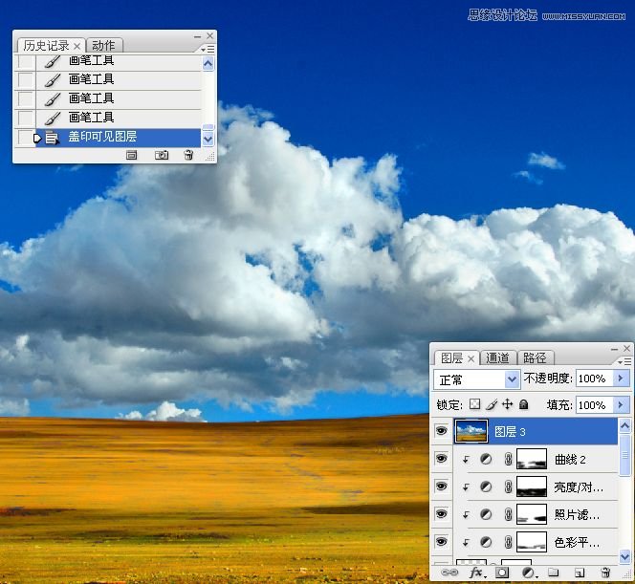635x584 pixels.
Task: Hide the 图层 3 layer via eye icon
Action: pyautogui.click(x=441, y=432)
